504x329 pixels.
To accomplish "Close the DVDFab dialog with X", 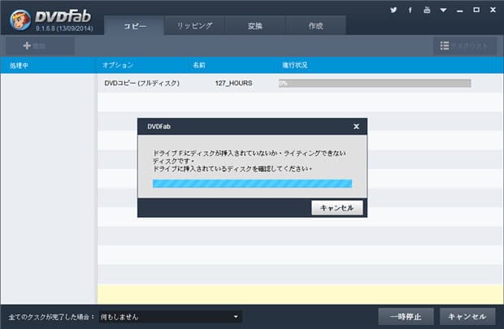I will click(x=356, y=127).
